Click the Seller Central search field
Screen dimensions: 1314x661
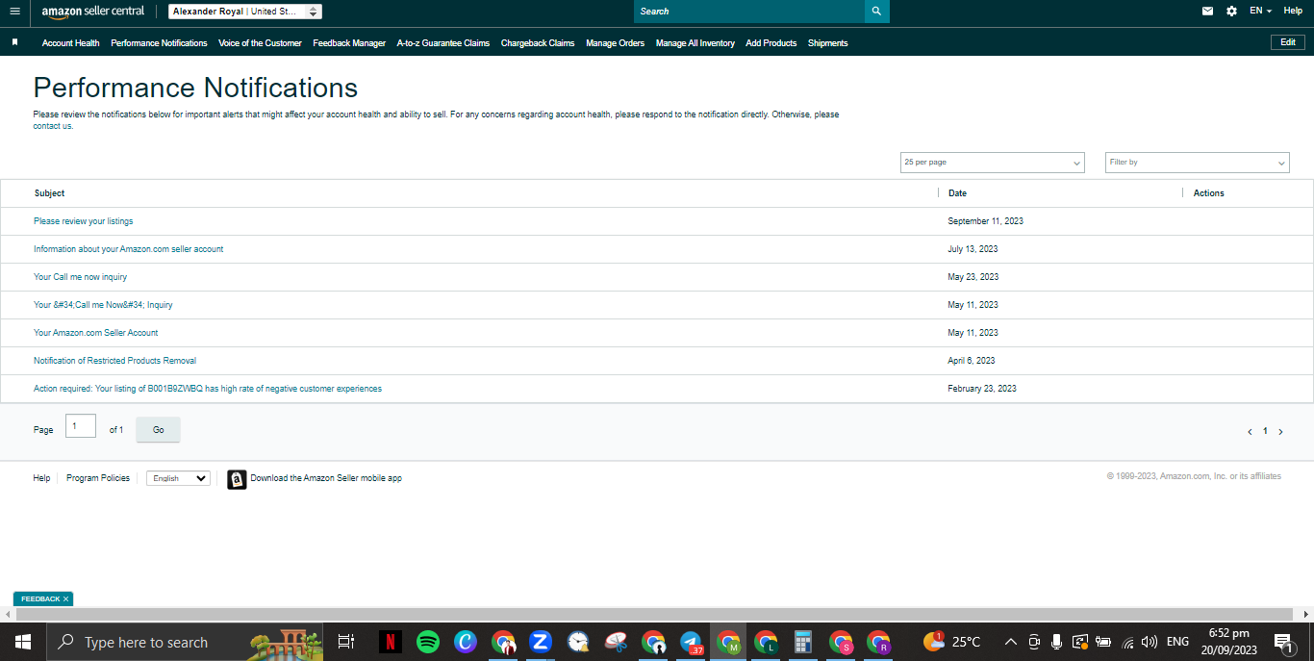click(749, 12)
